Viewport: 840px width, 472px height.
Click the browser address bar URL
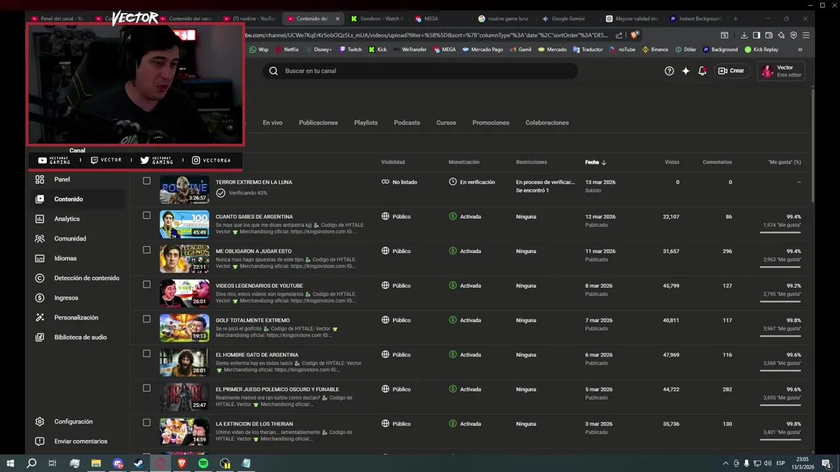point(427,35)
